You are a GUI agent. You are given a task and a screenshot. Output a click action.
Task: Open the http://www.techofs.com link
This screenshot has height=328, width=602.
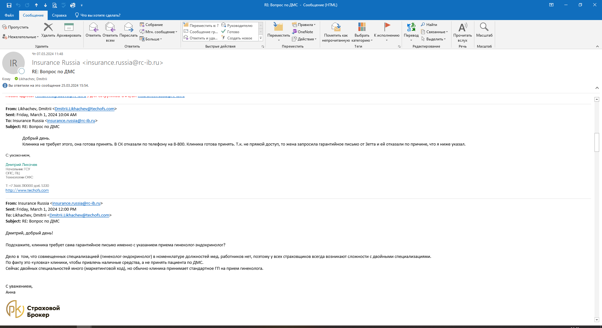27,190
